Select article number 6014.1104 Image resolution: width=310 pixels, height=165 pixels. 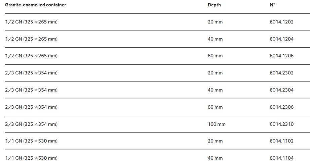pyautogui.click(x=281, y=158)
